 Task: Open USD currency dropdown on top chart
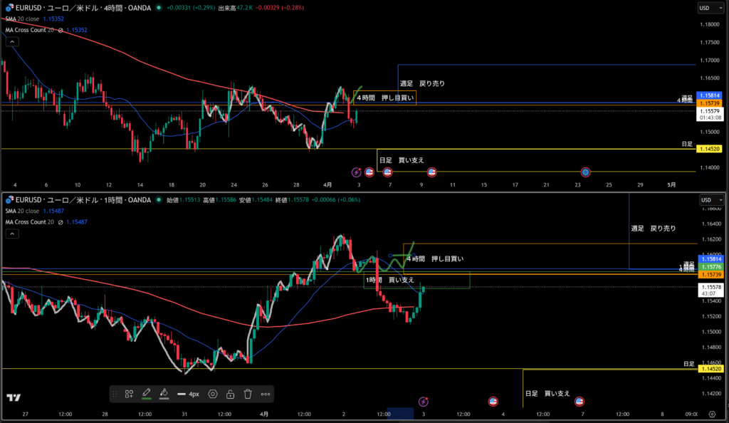tap(706, 8)
